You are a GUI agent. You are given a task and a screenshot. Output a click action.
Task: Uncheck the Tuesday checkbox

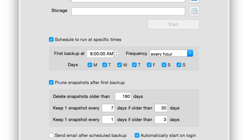click(x=105, y=65)
